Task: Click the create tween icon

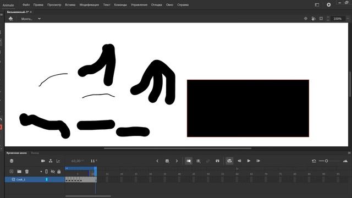Action: (x=208, y=161)
